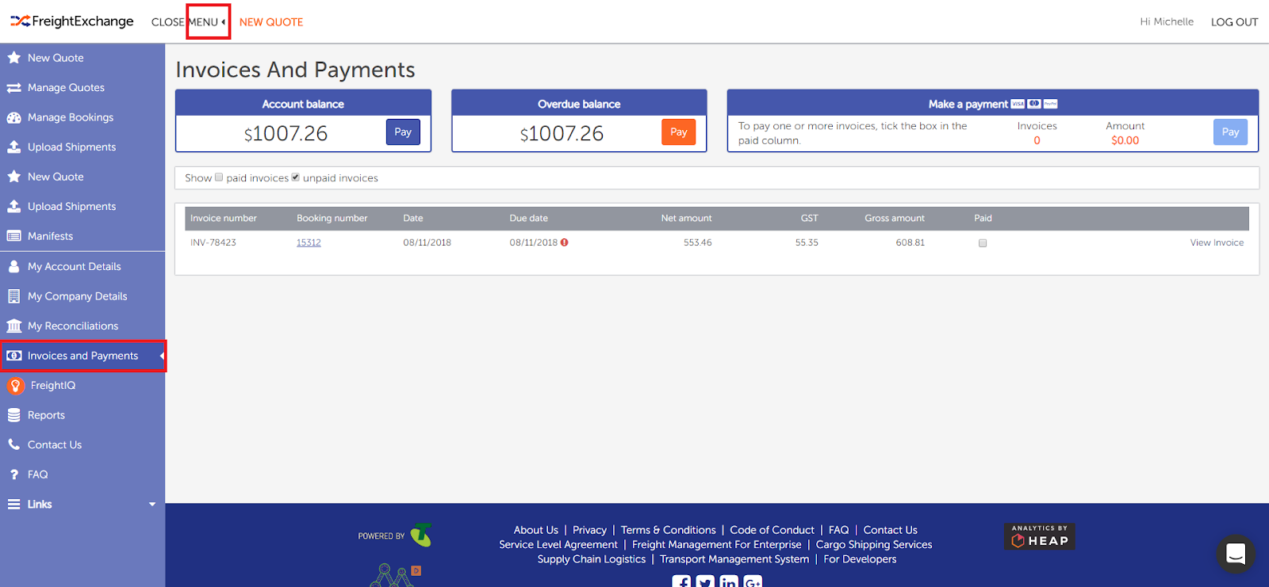The width and height of the screenshot is (1269, 587).
Task: Click the Invoice number column header
Action: pyautogui.click(x=224, y=218)
